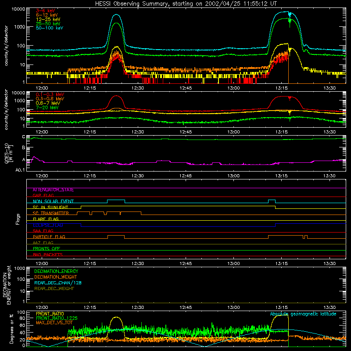The height and width of the screenshot is (351, 351).
Task: Click the C tick label on GOES panel
Action: coord(24,137)
